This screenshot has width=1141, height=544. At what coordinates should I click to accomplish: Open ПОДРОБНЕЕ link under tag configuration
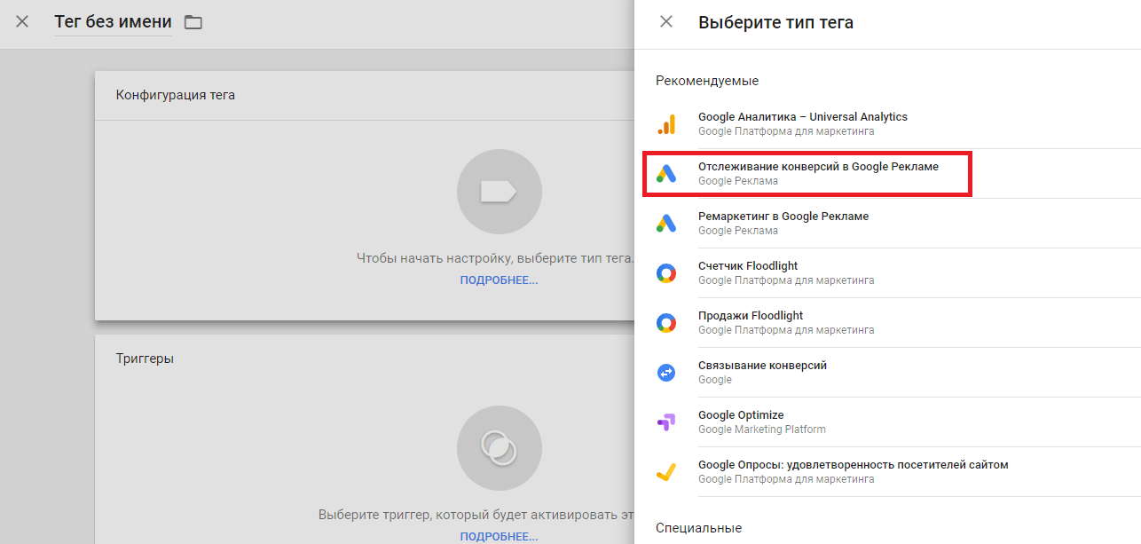[499, 280]
